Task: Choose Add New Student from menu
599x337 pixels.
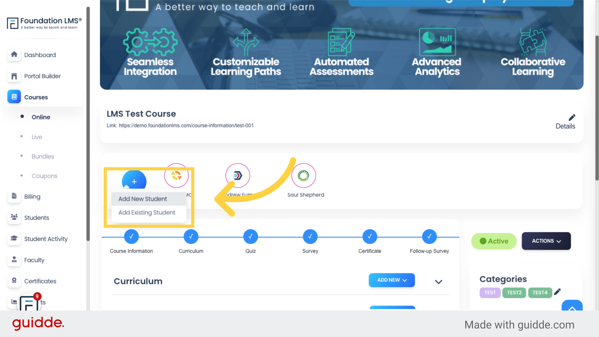Action: pyautogui.click(x=149, y=199)
